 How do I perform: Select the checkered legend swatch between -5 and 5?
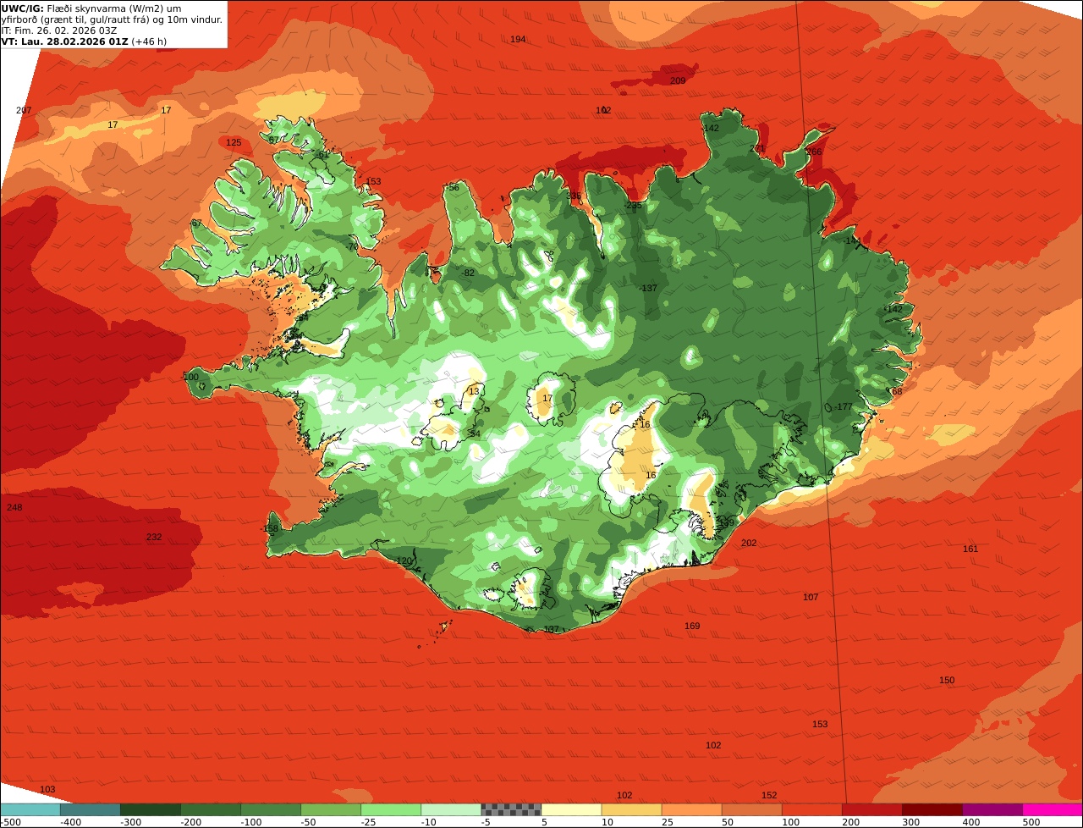[510, 810]
